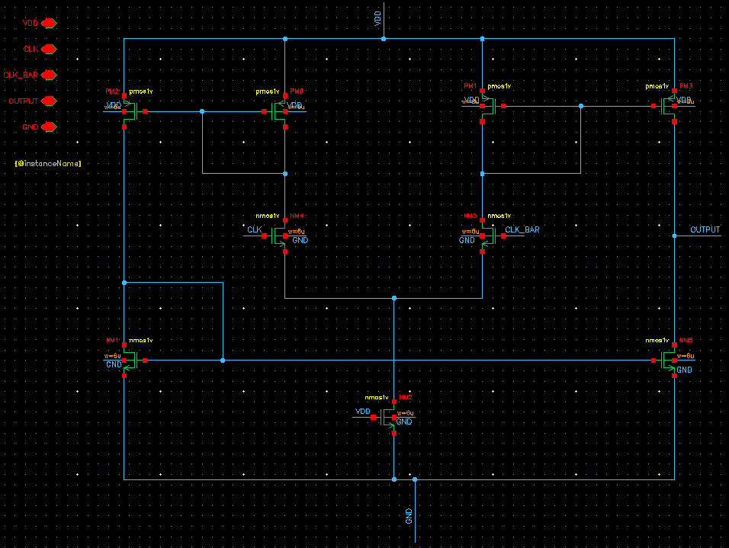Click the pmos1v cell name beside PM2
The width and height of the screenshot is (729, 548).
[141, 91]
